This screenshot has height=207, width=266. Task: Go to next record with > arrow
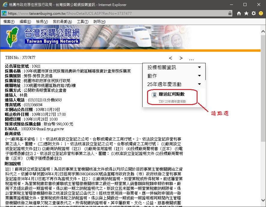181,58
